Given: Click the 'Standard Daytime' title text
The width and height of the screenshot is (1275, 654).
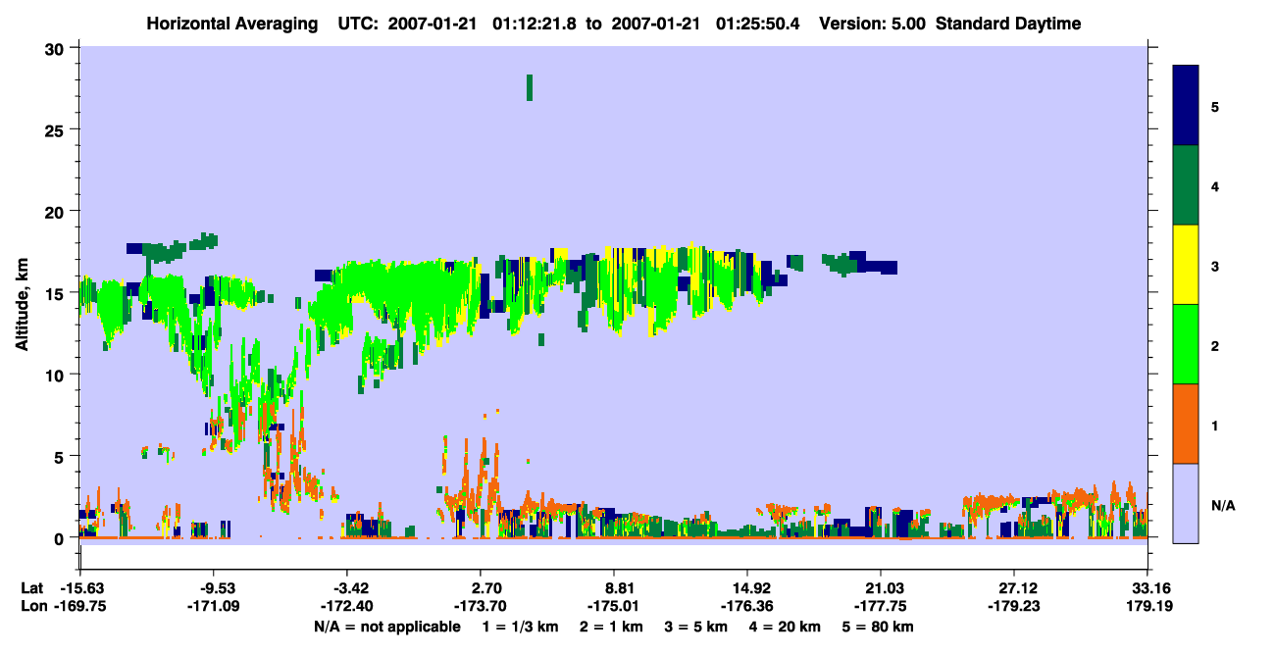Looking at the screenshot, I should pos(1008,24).
